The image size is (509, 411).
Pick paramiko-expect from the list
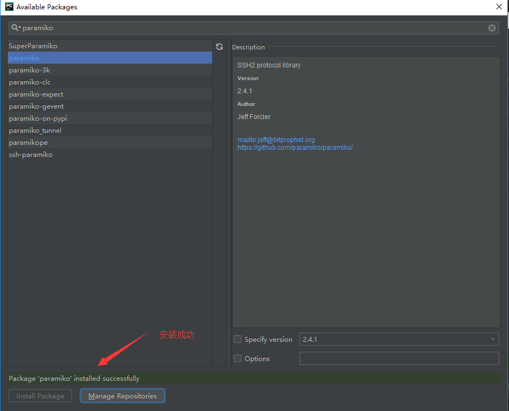[x=110, y=94]
